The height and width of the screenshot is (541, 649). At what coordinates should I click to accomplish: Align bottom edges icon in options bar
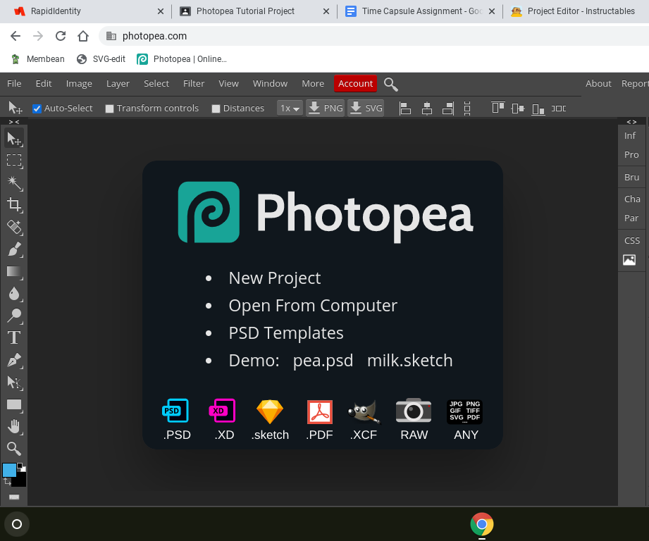point(538,108)
